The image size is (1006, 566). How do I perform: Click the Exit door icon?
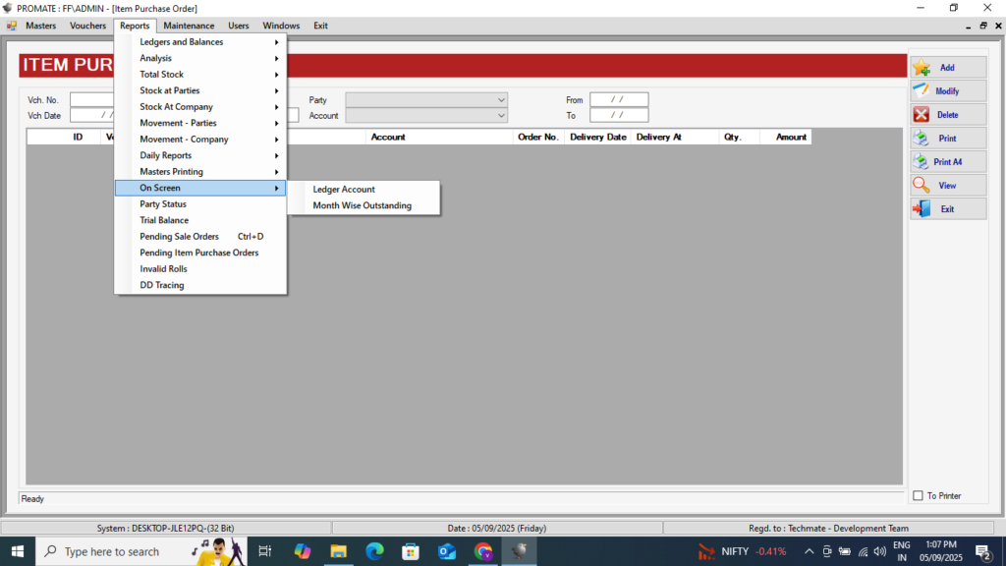(922, 209)
